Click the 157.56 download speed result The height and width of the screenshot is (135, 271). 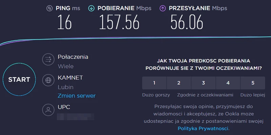pyautogui.click(x=119, y=23)
